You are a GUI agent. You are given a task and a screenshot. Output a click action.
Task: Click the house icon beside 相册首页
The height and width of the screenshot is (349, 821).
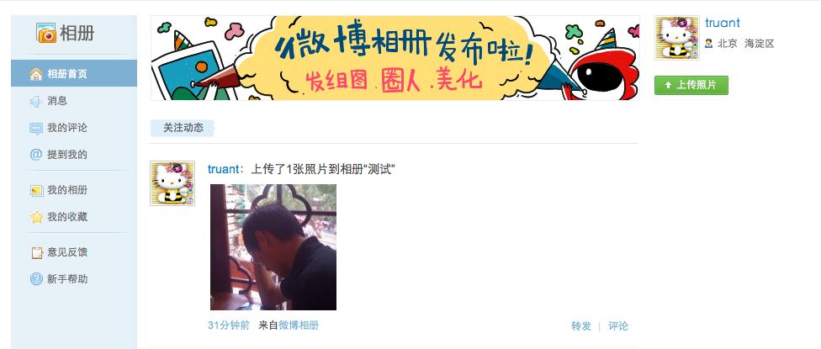36,74
